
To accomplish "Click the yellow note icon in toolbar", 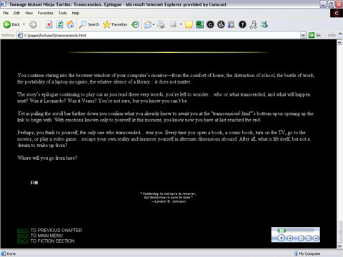I will pyautogui.click(x=189, y=24).
